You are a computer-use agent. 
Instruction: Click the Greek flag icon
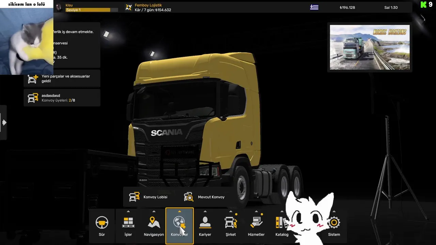coord(314,7)
